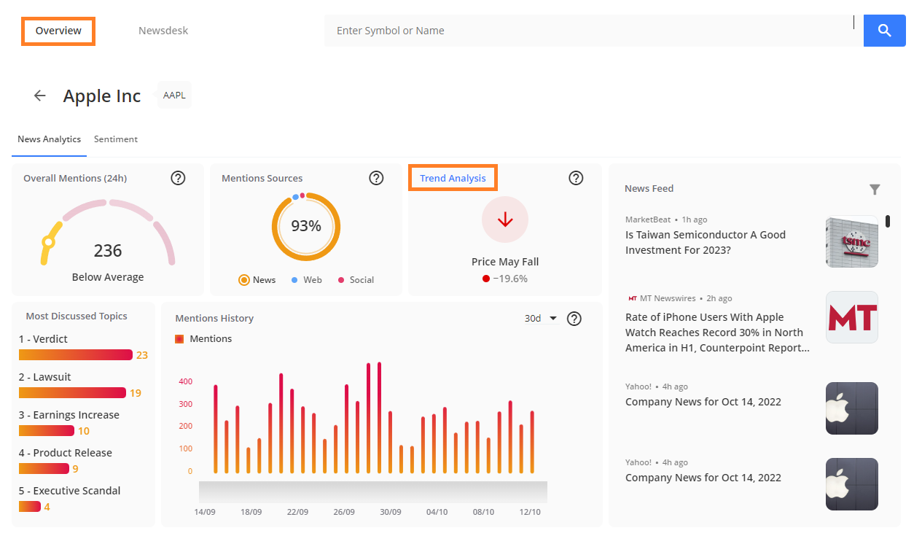This screenshot has height=544, width=914.
Task: Click the red down-arrow trend indicator
Action: coord(505,219)
